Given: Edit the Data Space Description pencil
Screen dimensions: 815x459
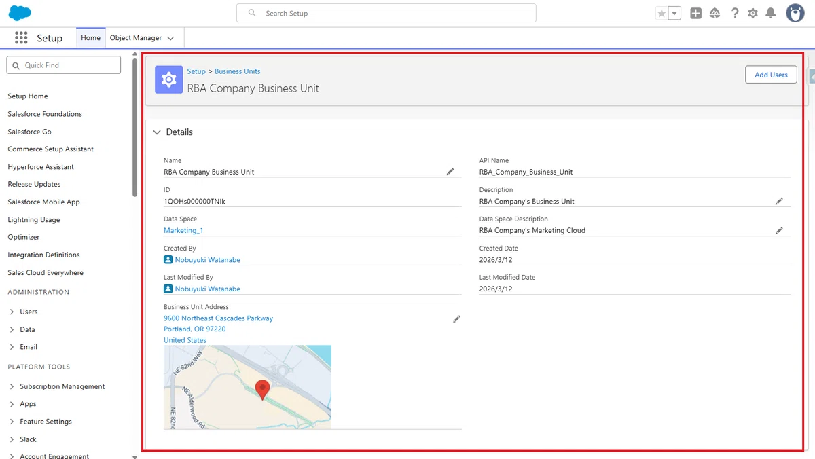Looking at the screenshot, I should tap(779, 230).
